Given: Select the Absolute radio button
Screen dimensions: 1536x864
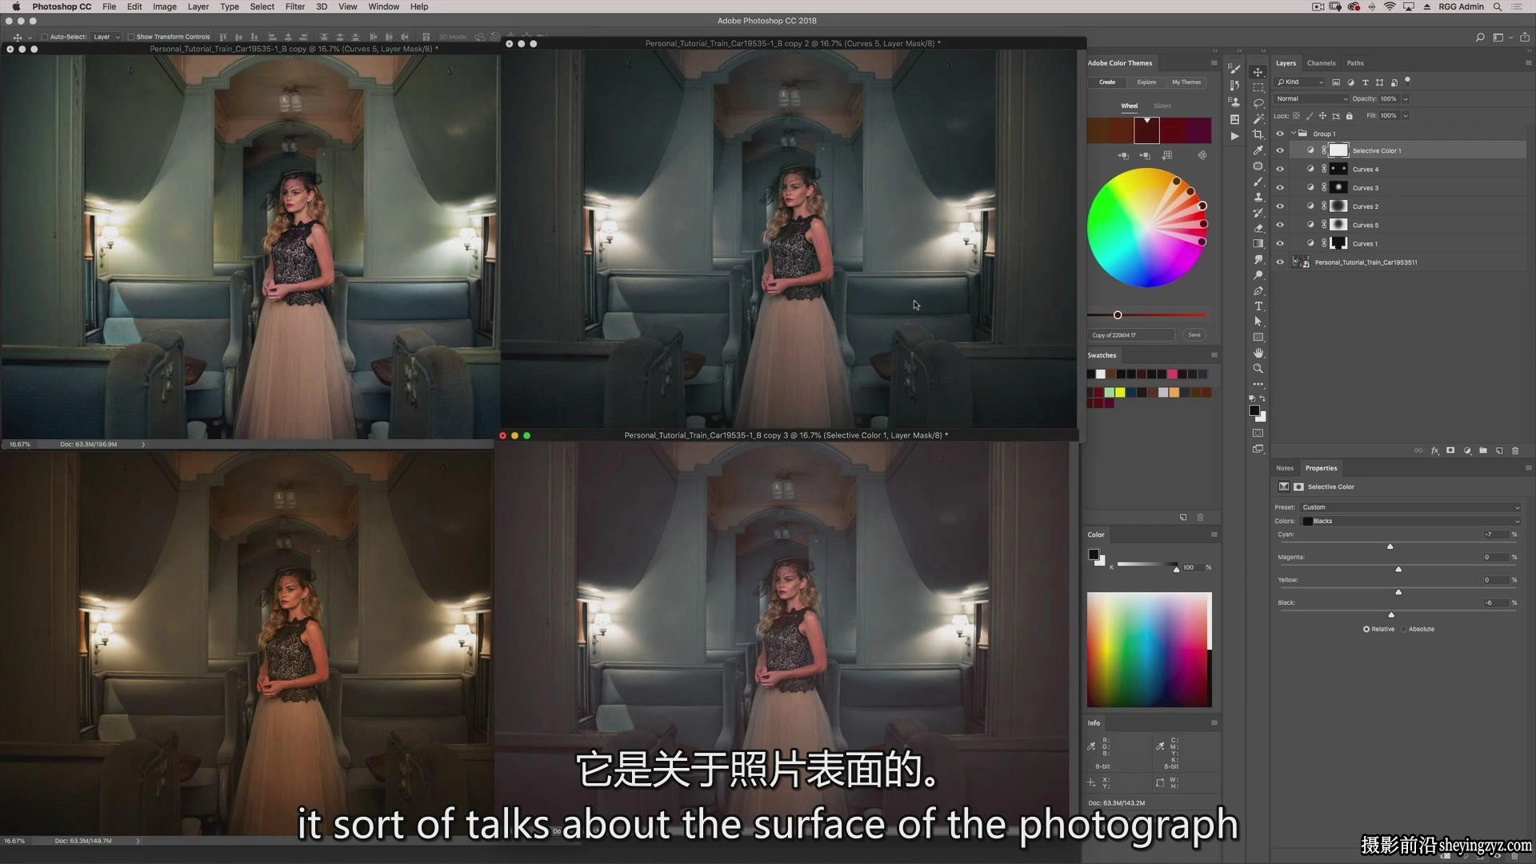Looking at the screenshot, I should click(x=1404, y=629).
